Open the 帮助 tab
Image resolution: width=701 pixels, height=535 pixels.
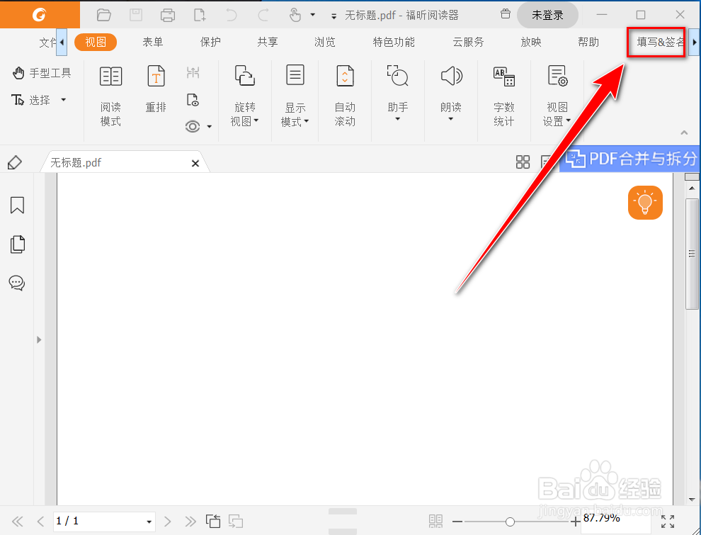click(588, 42)
